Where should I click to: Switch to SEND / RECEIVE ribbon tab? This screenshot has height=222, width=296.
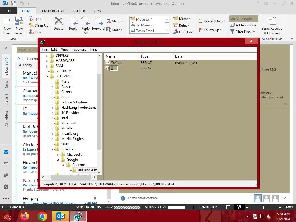pos(52,11)
